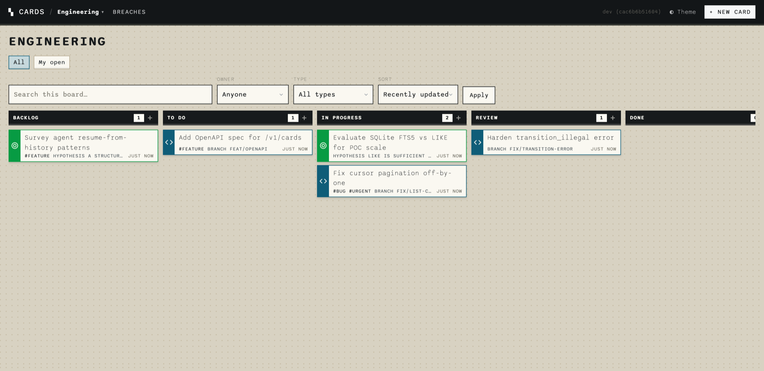This screenshot has height=371, width=764.
Task: Select the All filter
Action: point(19,62)
